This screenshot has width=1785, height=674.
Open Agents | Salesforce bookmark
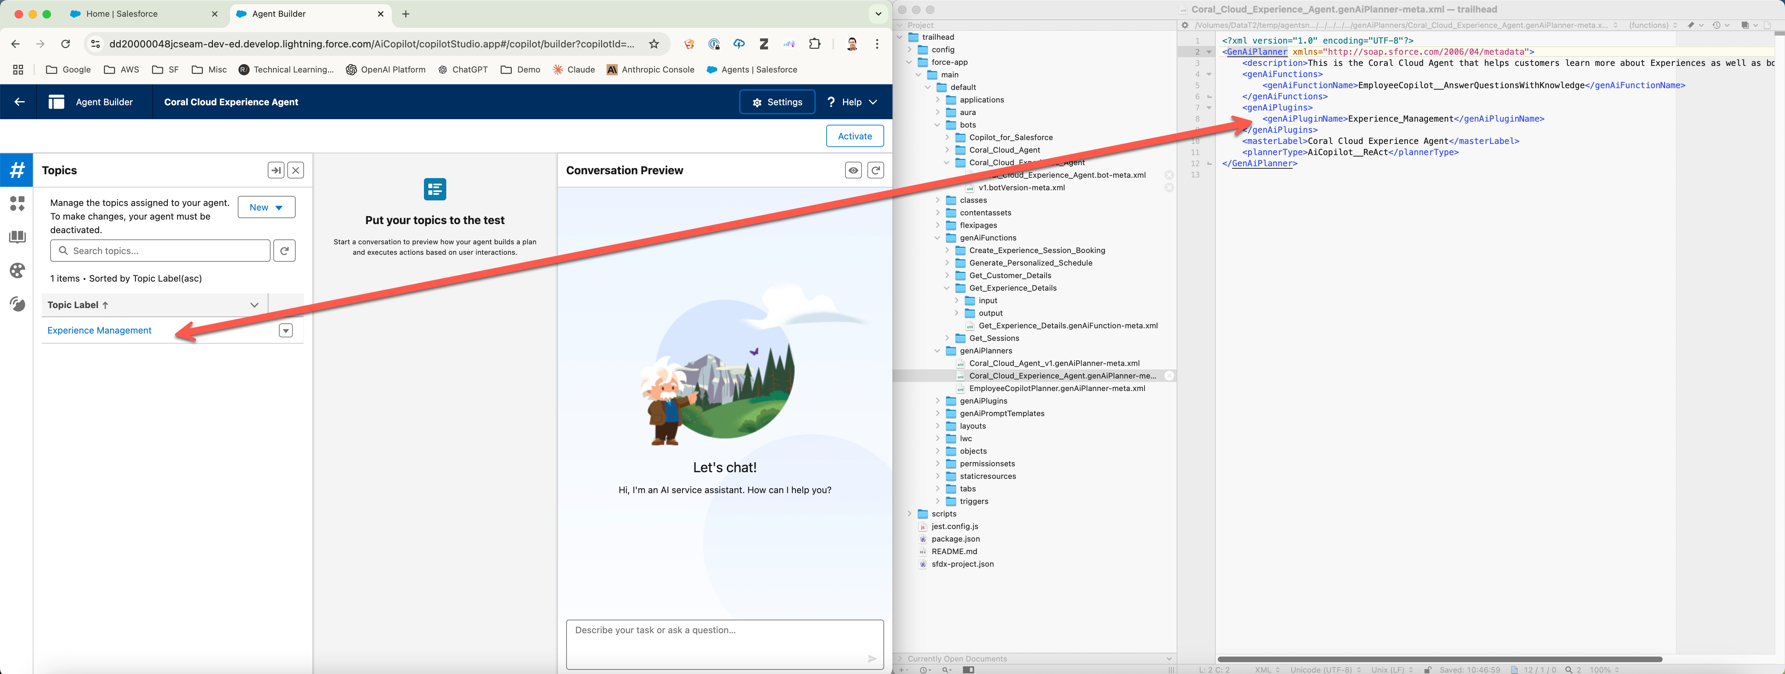(752, 69)
